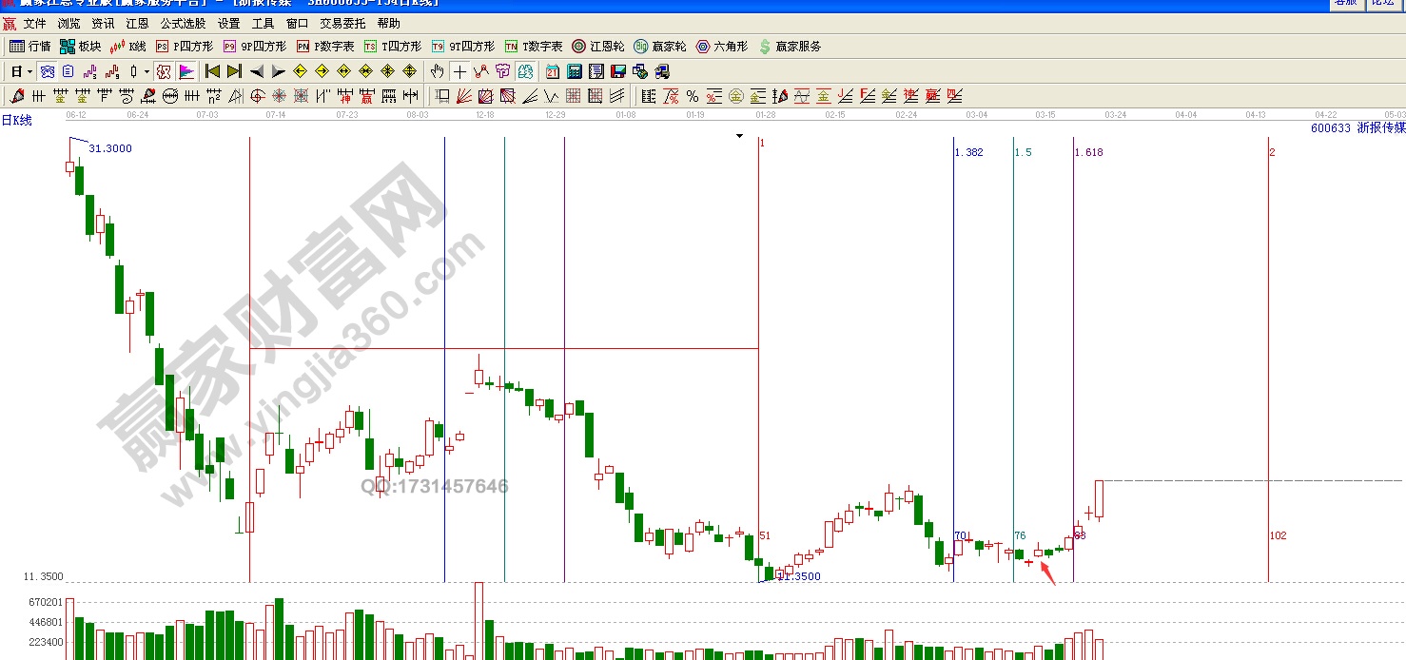Click the 行情 quotes button
This screenshot has width=1406, height=660.
pyautogui.click(x=30, y=47)
